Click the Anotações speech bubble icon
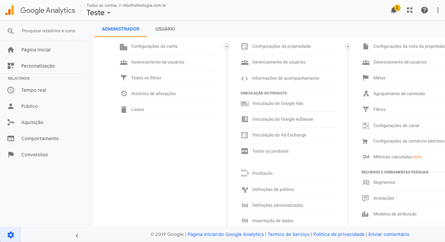The width and height of the screenshot is (445, 242). tap(365, 198)
